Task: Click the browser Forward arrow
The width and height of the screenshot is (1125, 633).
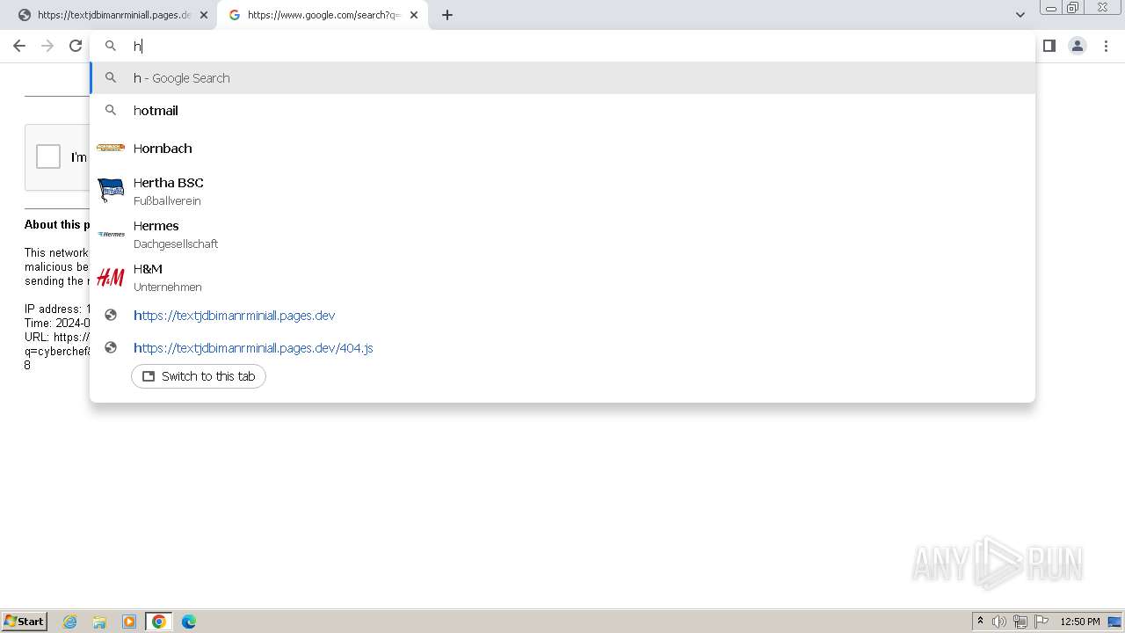Action: point(47,46)
